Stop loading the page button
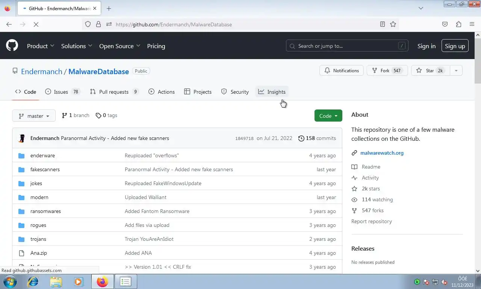Image resolution: width=481 pixels, height=289 pixels. 36,24
